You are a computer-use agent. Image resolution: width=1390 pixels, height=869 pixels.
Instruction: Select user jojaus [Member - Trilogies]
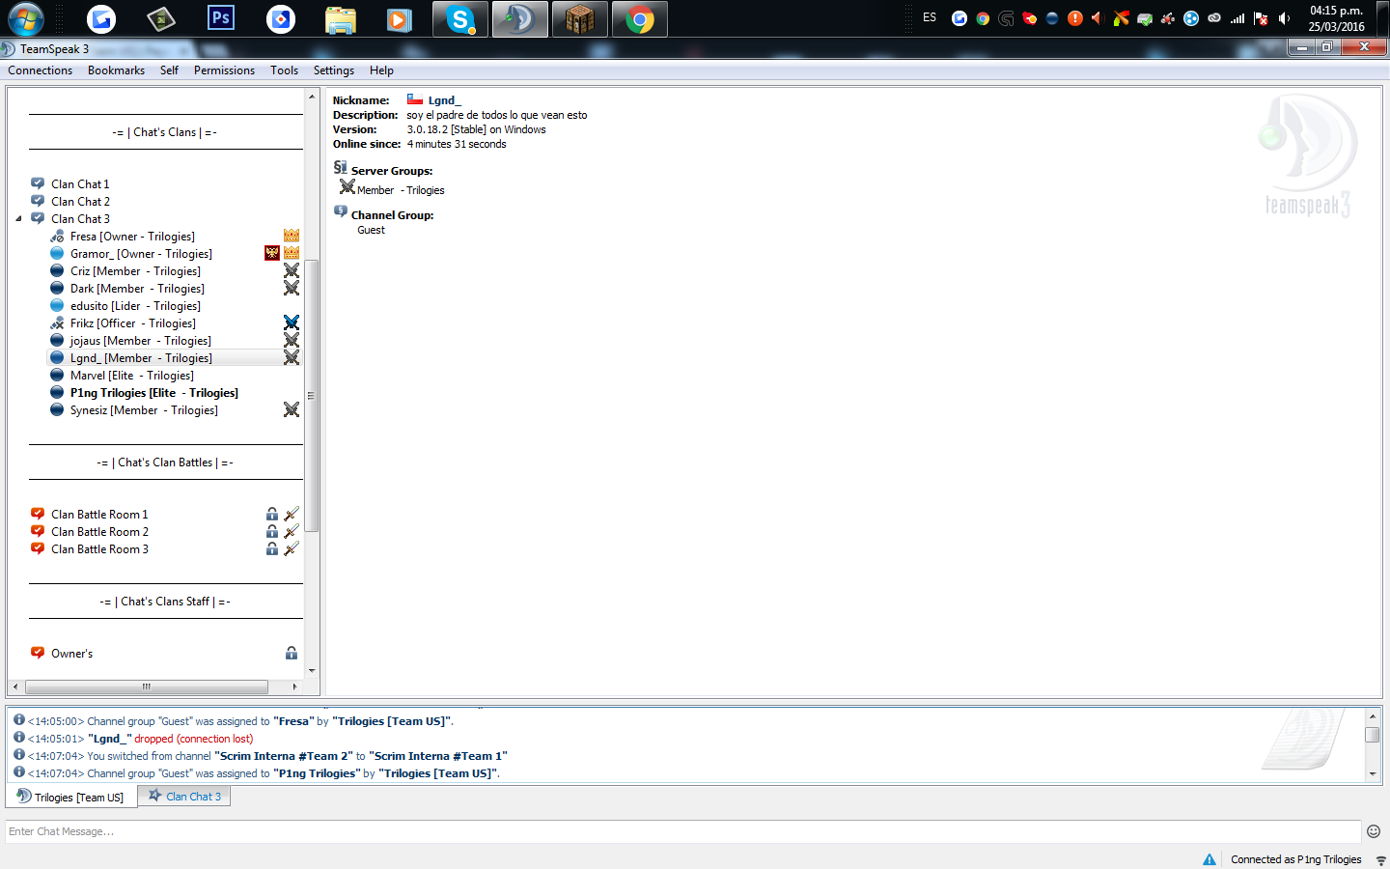click(x=140, y=341)
